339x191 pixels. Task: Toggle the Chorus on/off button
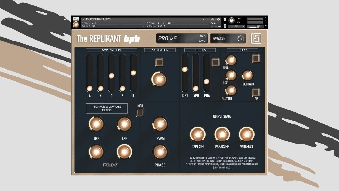216,62
